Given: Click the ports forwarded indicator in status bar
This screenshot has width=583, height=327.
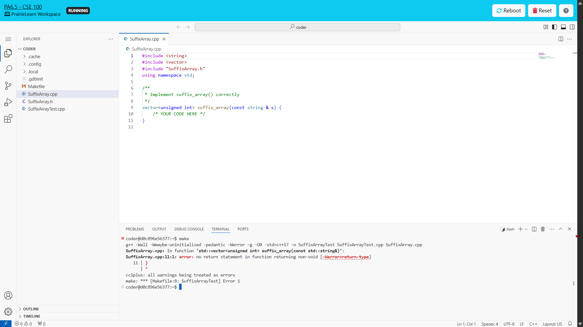Looking at the screenshot, I should tap(42, 324).
